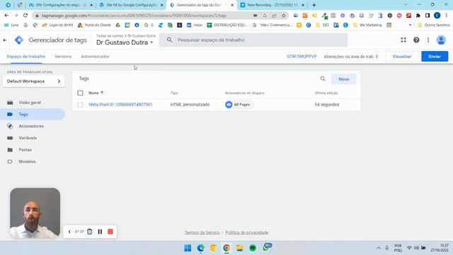Open the bookmarks overflow dropdown arrow
453x255 pixels.
click(x=410, y=25)
